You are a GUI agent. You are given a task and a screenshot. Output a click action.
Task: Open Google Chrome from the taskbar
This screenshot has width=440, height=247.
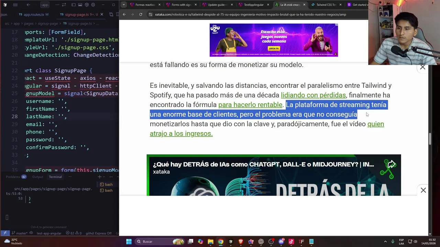[220, 242]
